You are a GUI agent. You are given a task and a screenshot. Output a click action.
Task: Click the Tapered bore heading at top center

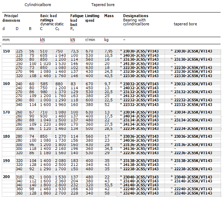coord(103,5)
